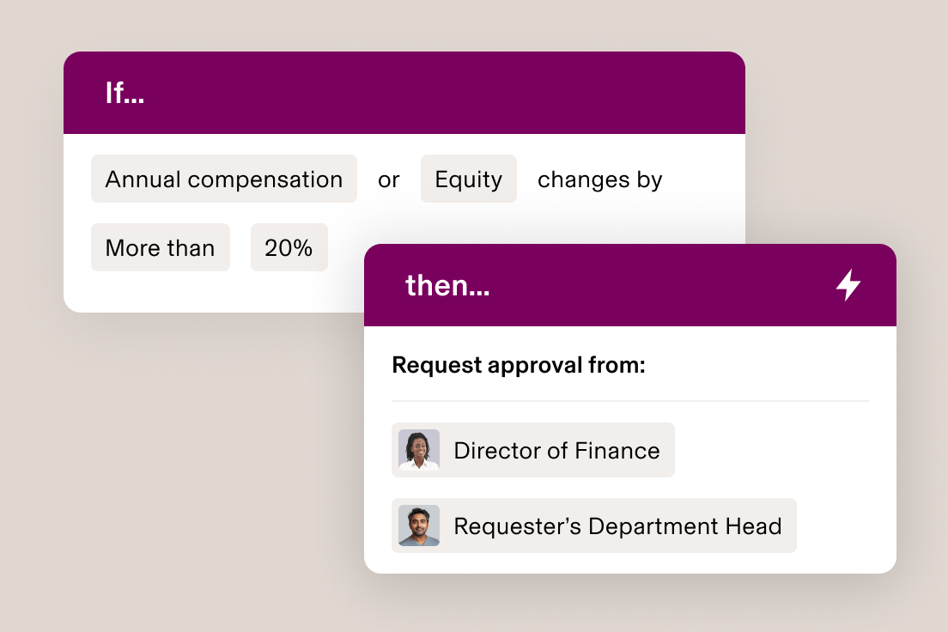
Task: Select the 'or' connector between conditions
Action: [388, 179]
